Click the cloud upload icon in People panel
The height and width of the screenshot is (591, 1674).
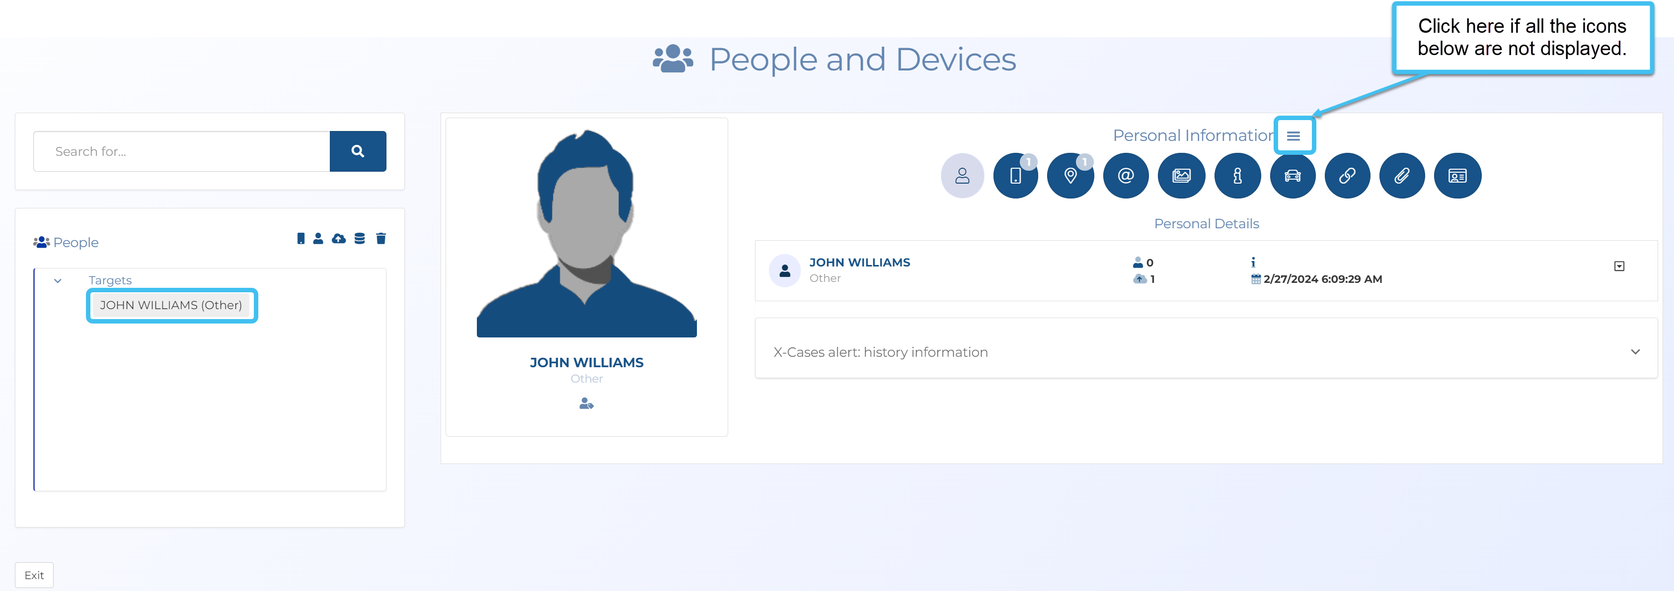pyautogui.click(x=339, y=239)
